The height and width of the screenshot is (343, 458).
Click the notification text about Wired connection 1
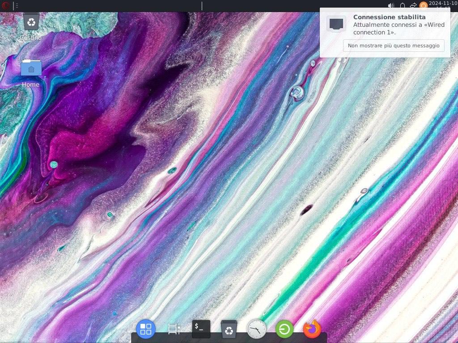(399, 29)
